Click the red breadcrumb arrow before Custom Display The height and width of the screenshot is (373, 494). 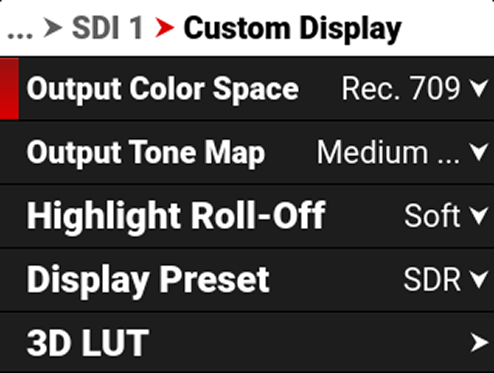(x=165, y=29)
